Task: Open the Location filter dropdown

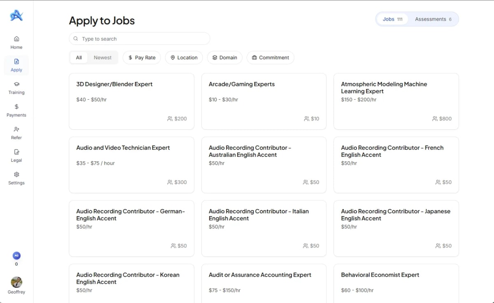Action: (x=184, y=58)
